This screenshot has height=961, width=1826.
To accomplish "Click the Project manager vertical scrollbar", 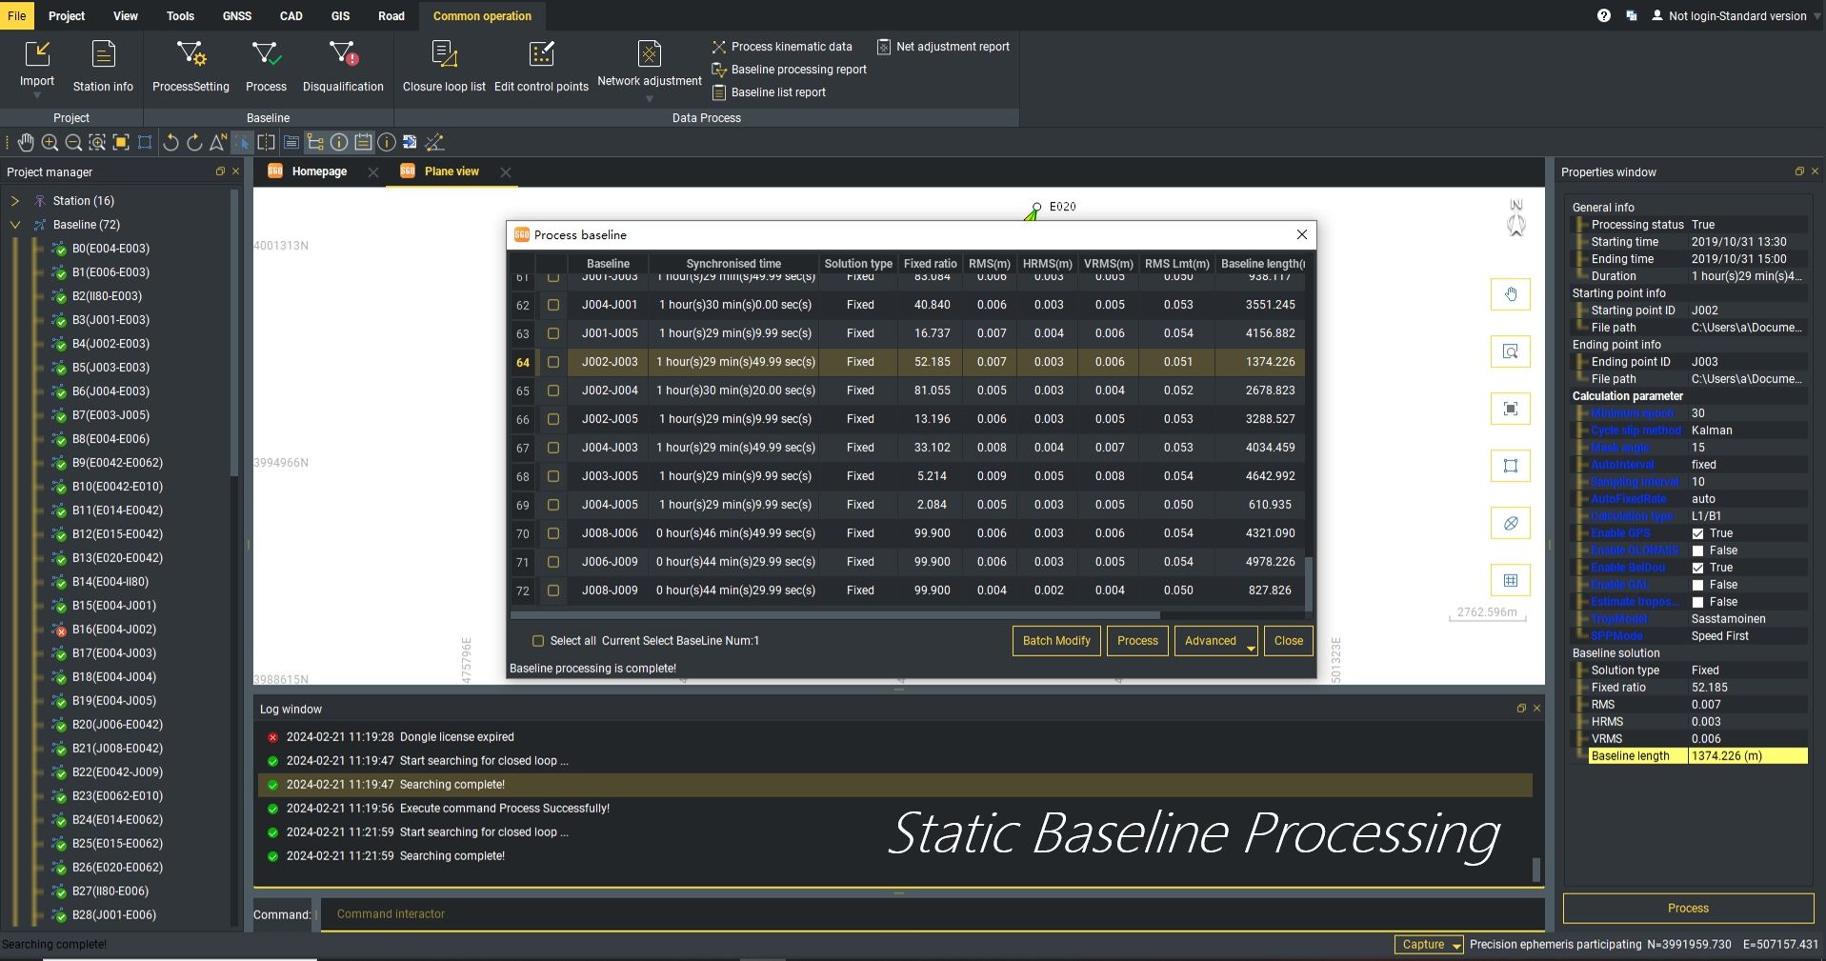I will [x=234, y=333].
